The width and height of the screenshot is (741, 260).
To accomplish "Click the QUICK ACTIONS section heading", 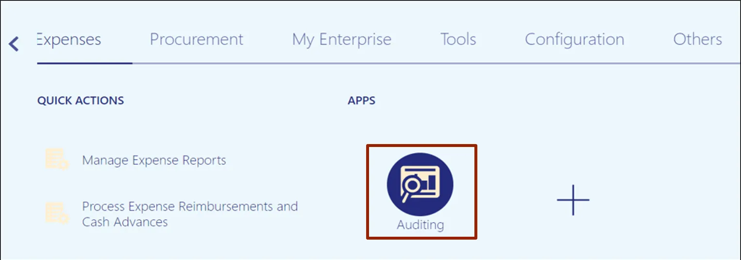I will tap(81, 100).
